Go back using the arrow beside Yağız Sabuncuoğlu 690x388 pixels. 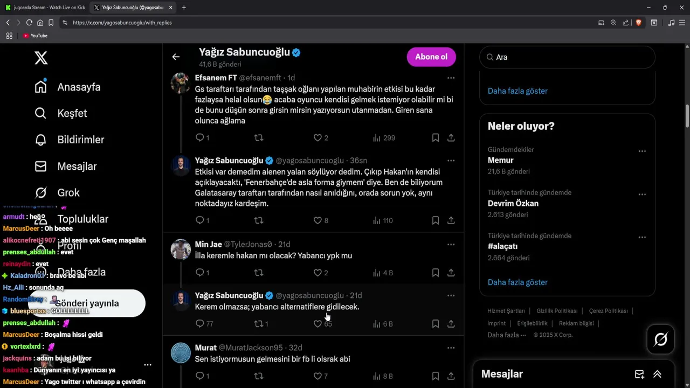pos(176,57)
